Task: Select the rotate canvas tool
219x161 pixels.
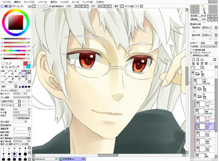Action: coord(10,67)
